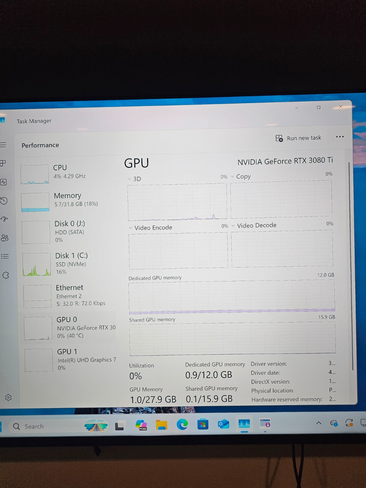Open the Services puzzle-piece icon
This screenshot has height=488, width=366.
pos(6,275)
